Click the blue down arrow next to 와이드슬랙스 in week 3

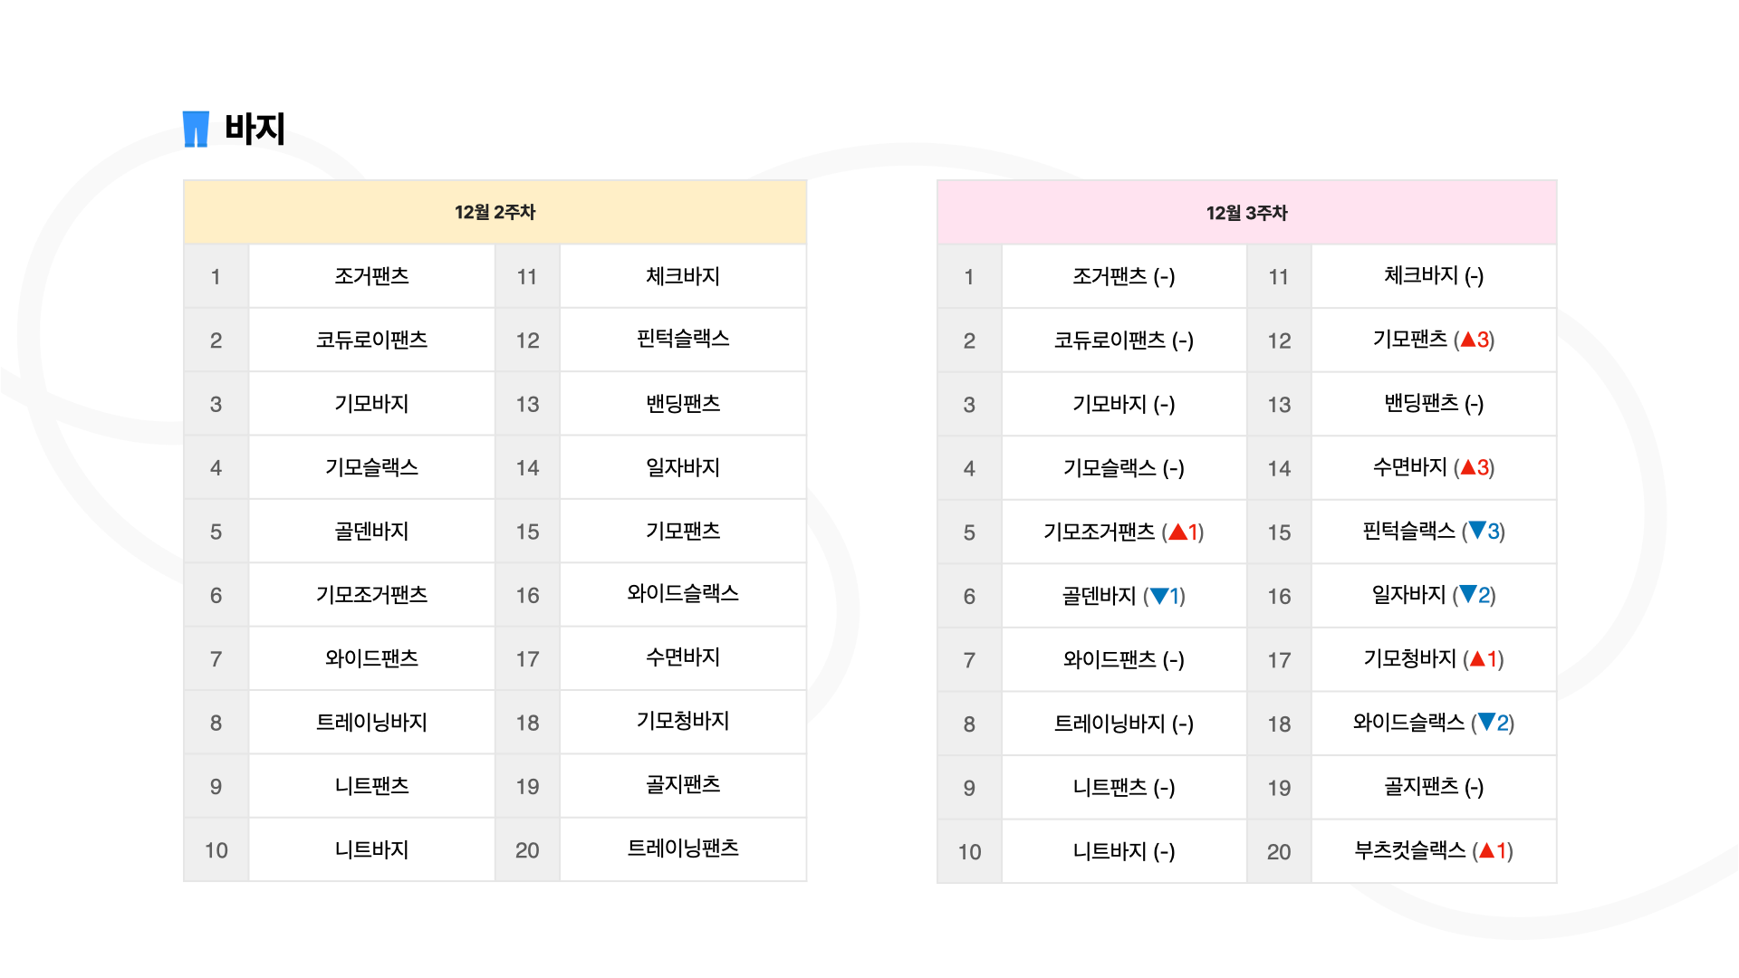(x=1486, y=723)
